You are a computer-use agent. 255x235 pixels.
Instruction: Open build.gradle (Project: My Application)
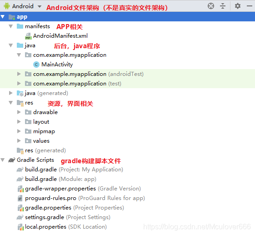pos(74,170)
